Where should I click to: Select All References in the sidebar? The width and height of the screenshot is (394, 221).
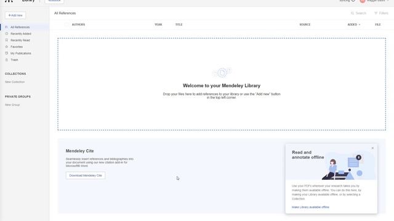25,27
